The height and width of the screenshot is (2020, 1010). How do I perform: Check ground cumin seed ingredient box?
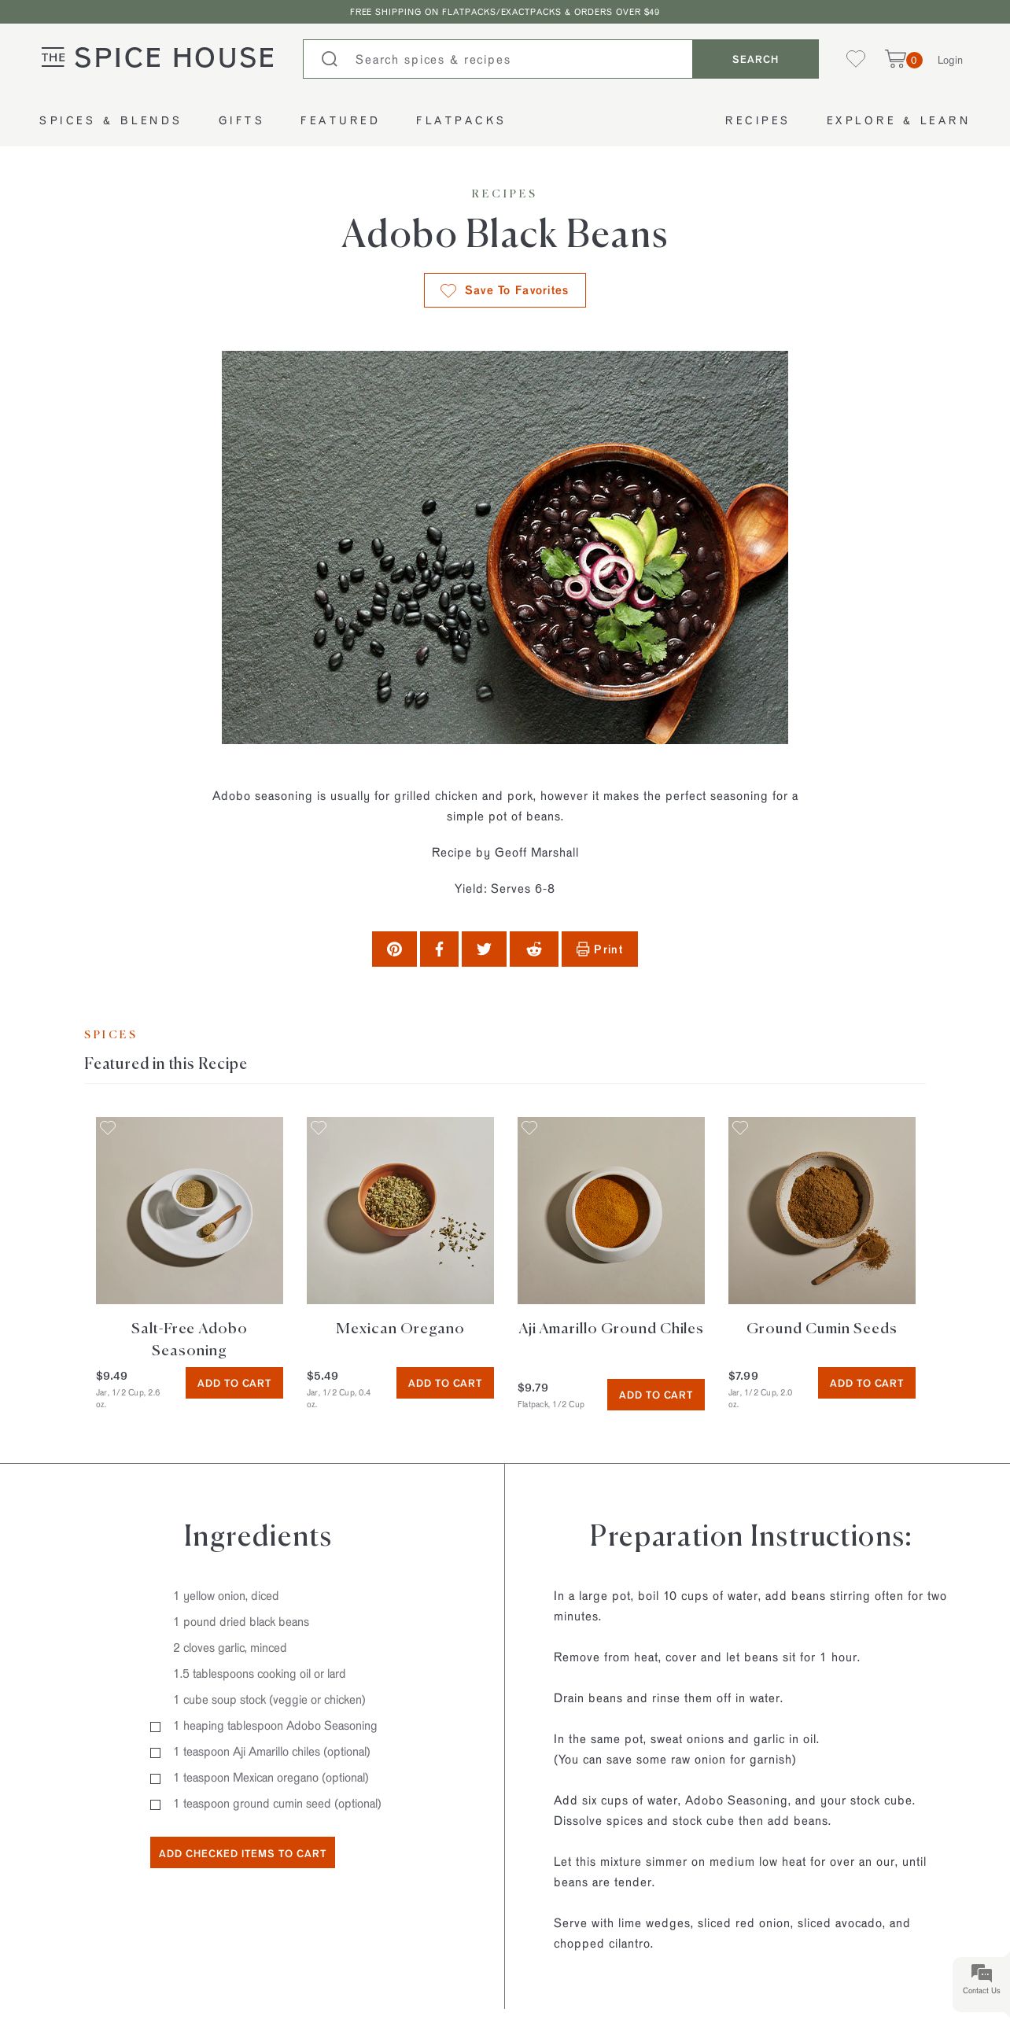pos(156,1804)
